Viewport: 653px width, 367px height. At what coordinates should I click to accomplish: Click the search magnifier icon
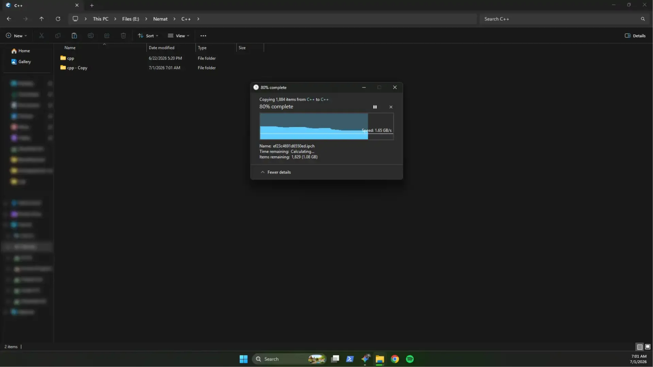pyautogui.click(x=643, y=19)
